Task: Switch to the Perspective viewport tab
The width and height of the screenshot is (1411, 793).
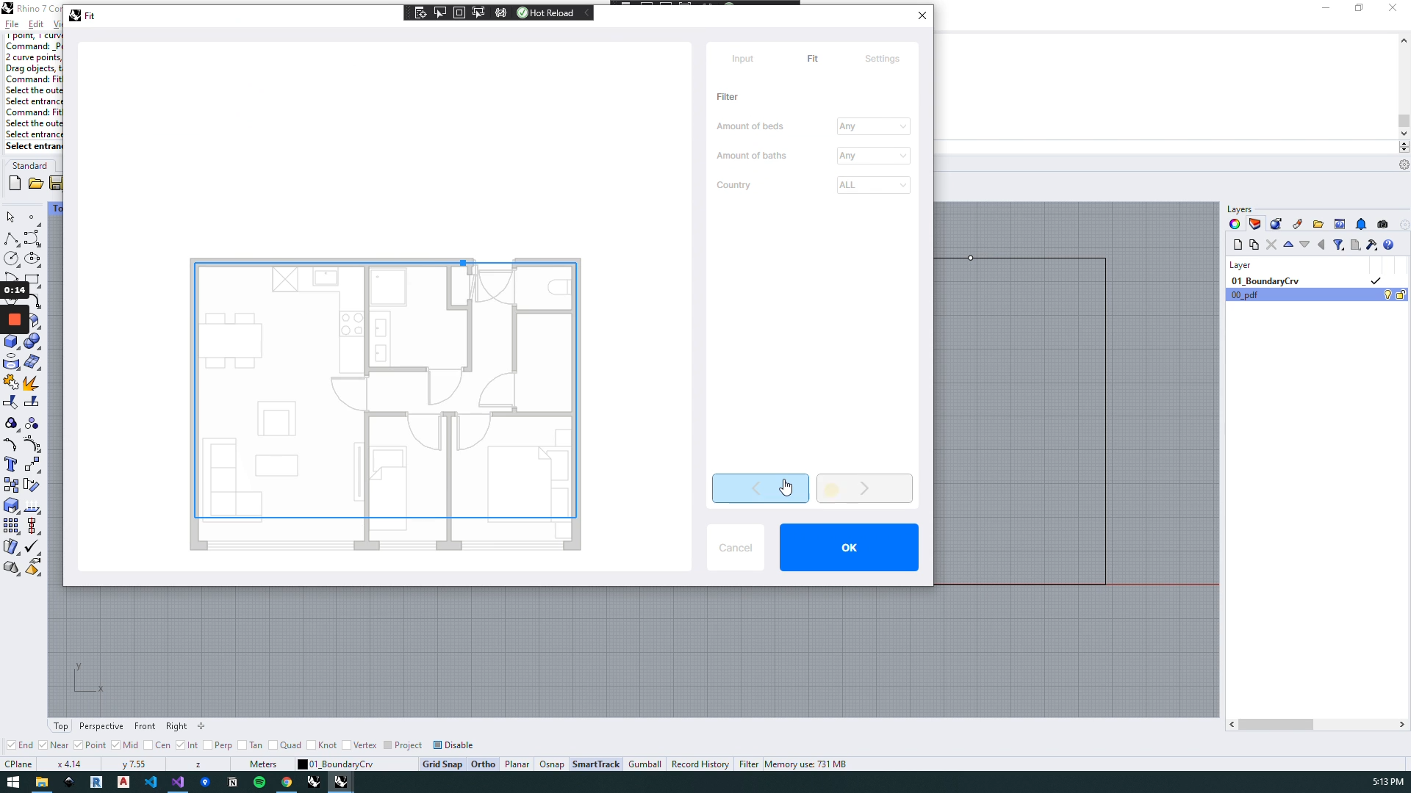Action: pos(101,726)
